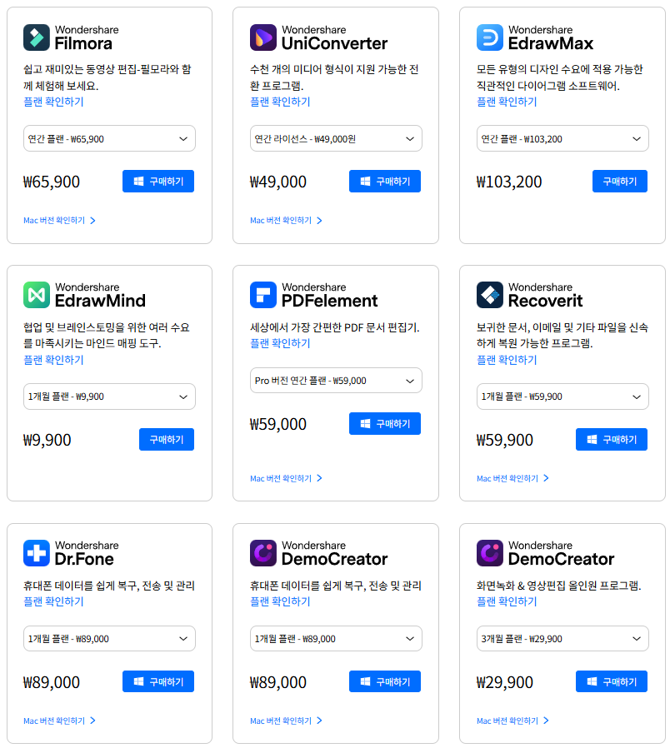Open Filmora's 플랜 확인하기 link
The height and width of the screenshot is (748, 670).
(53, 102)
